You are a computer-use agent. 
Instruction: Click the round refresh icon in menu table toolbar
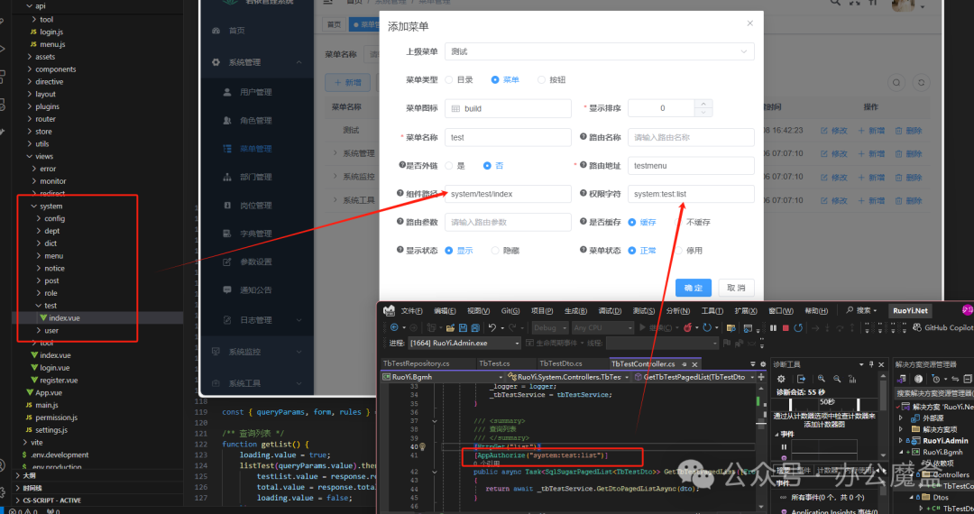click(921, 83)
